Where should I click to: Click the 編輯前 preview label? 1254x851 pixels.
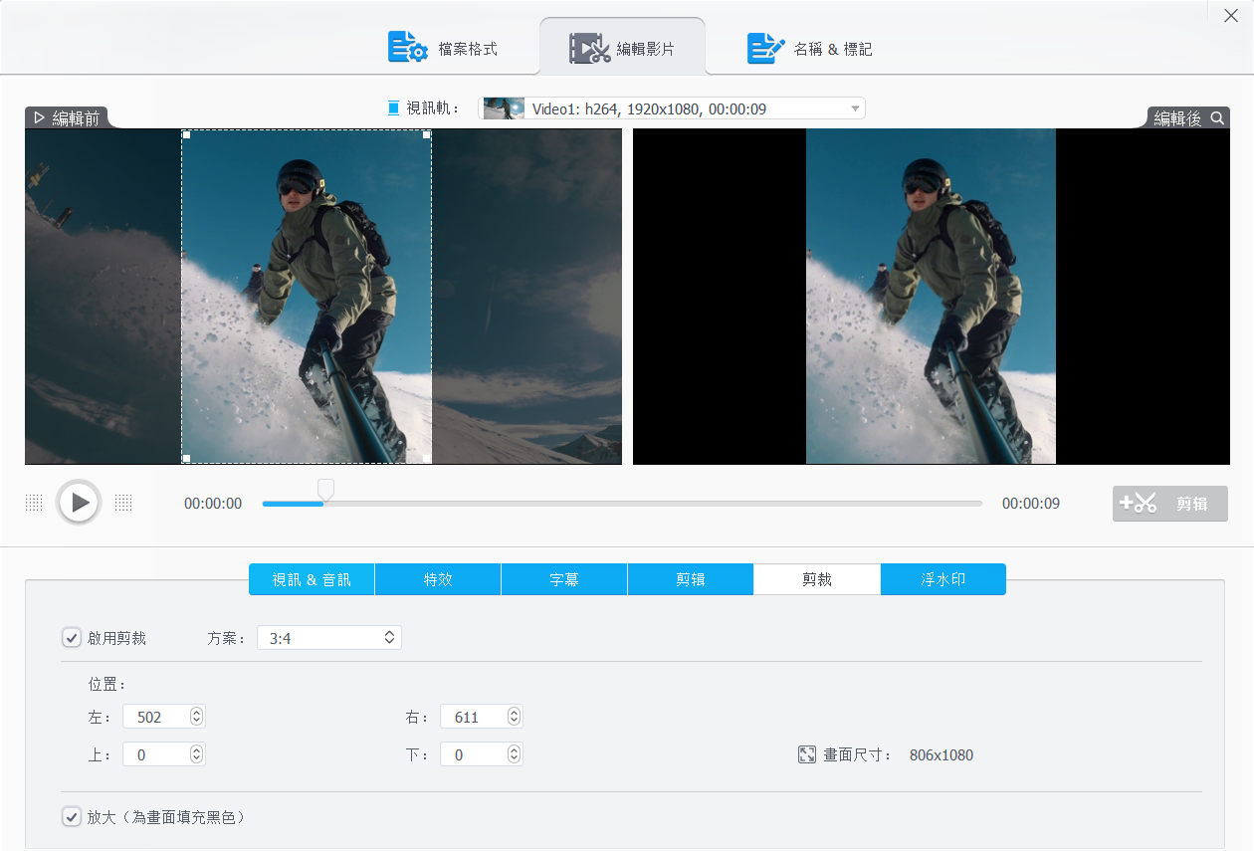(66, 118)
